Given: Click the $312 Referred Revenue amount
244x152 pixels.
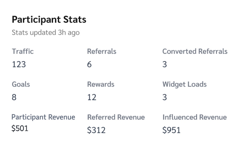Looking at the screenshot, I should [96, 130].
